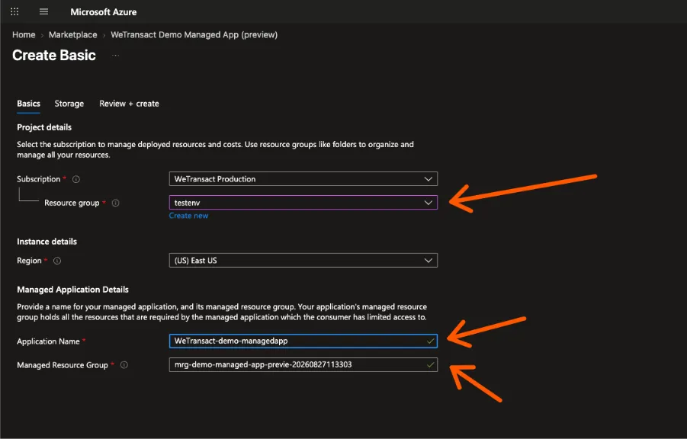
Task: Click the Create new resource group link
Action: click(189, 216)
